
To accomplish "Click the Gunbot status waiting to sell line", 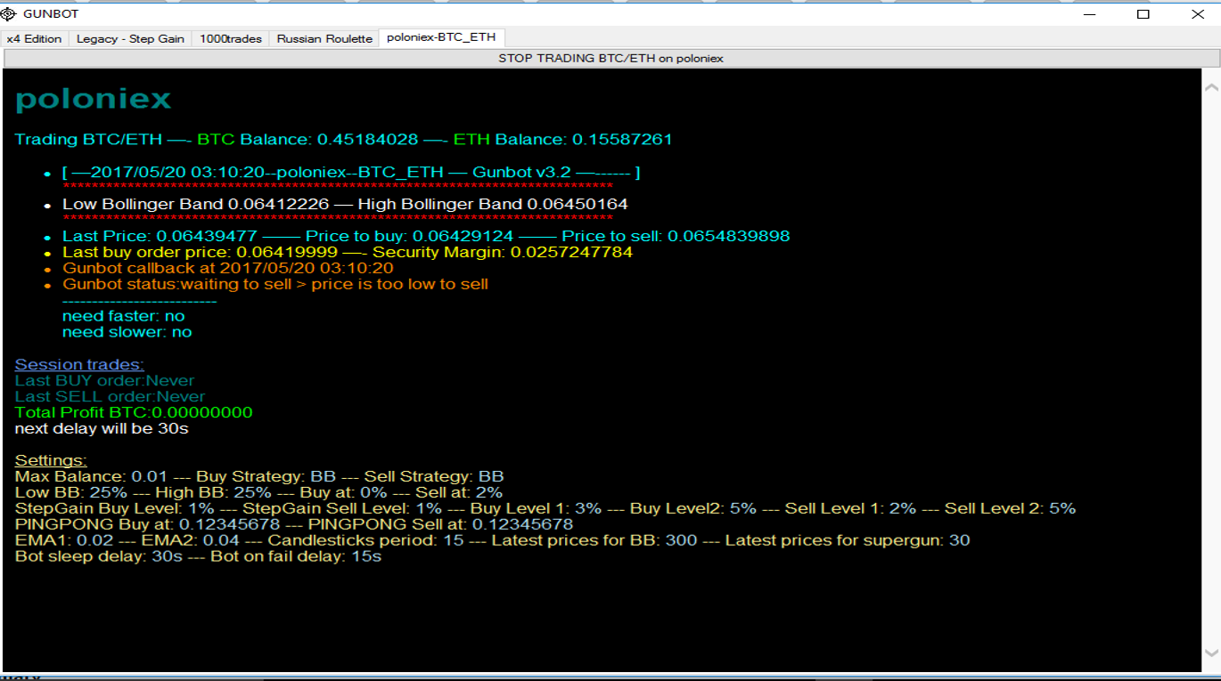I will coord(275,284).
